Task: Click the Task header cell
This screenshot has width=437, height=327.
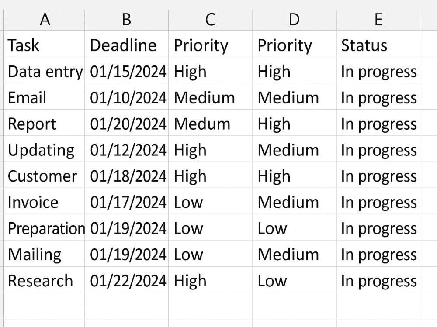Action: pyautogui.click(x=44, y=44)
